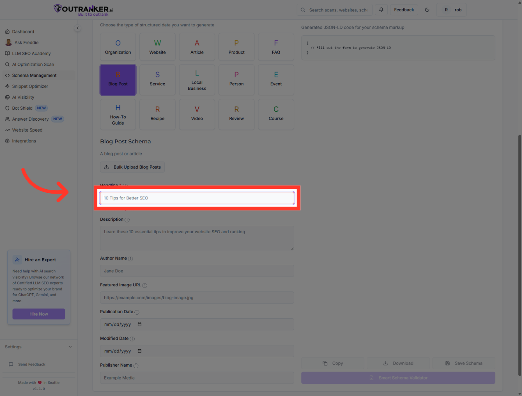The height and width of the screenshot is (396, 522).
Task: Open Ask Freddie
Action: [39, 43]
